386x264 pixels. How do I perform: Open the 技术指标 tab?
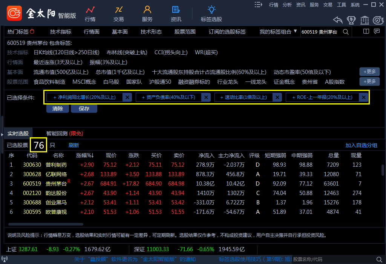[61, 32]
